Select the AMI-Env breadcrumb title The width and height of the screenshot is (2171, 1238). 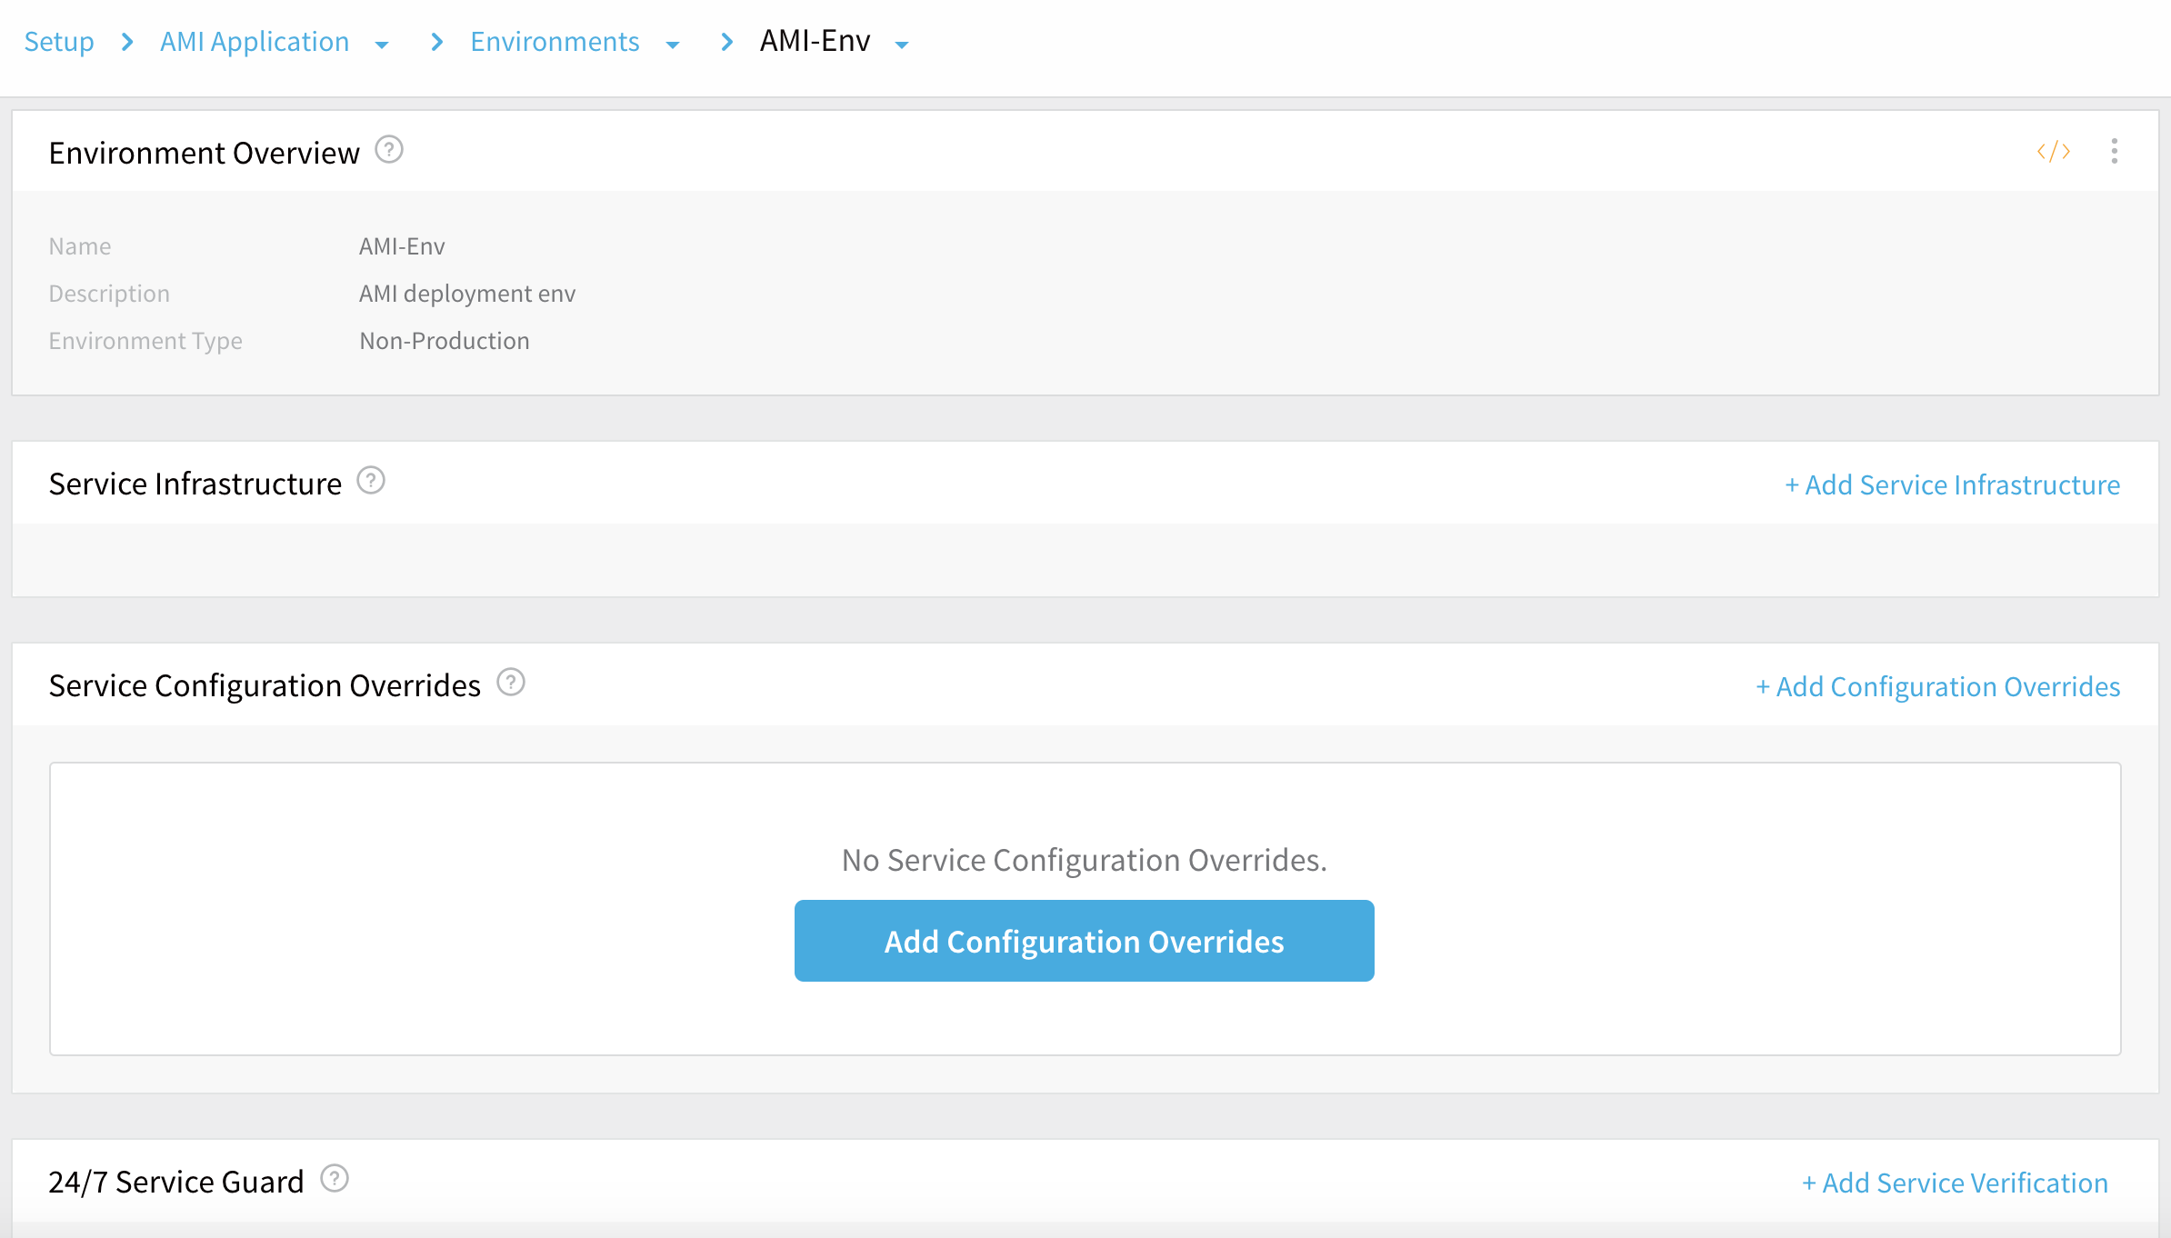[x=815, y=41]
